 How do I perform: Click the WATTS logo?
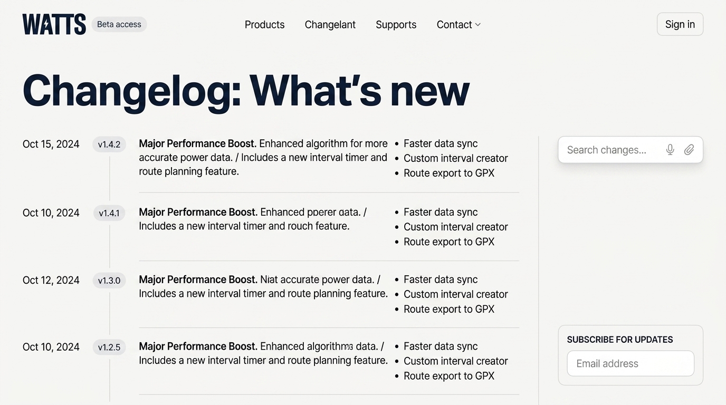click(54, 24)
